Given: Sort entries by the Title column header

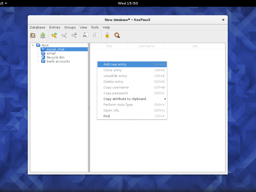Looking at the screenshot, I should point(109,46).
